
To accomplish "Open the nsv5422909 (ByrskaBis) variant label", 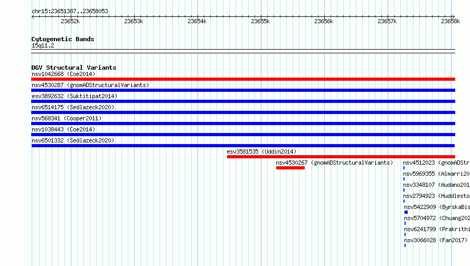I will pyautogui.click(x=437, y=207).
